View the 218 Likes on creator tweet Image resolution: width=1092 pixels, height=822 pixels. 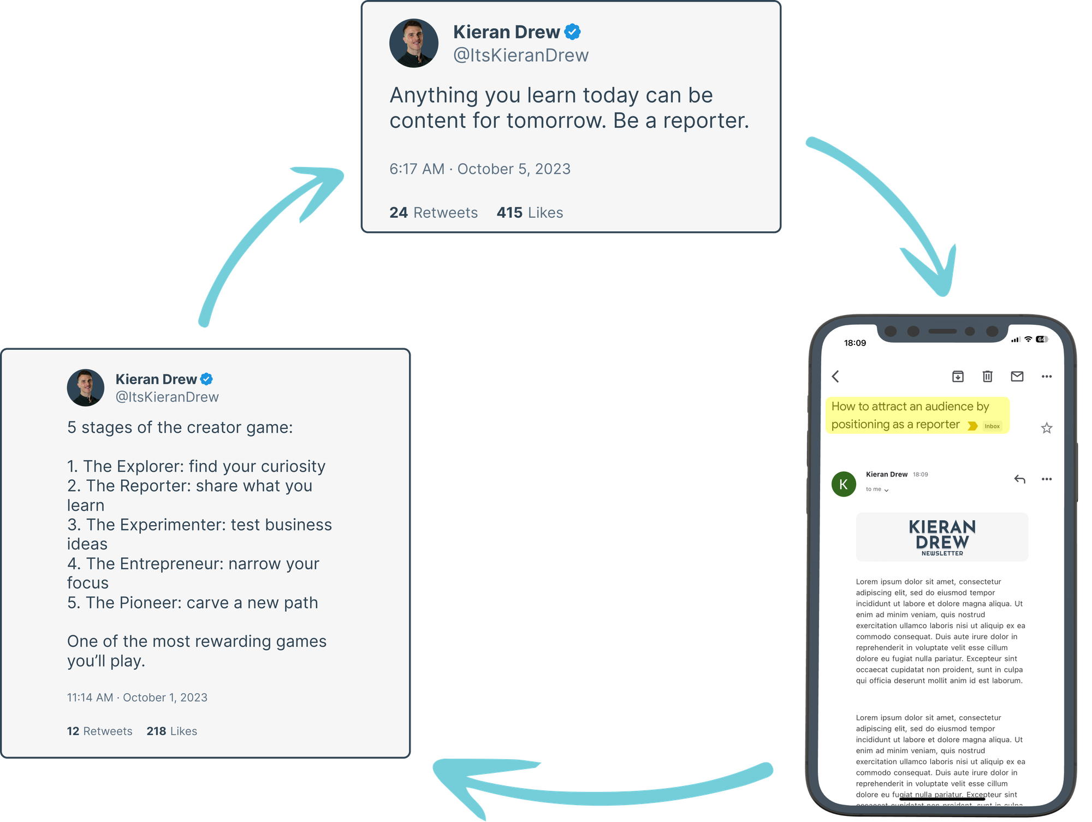click(x=172, y=731)
